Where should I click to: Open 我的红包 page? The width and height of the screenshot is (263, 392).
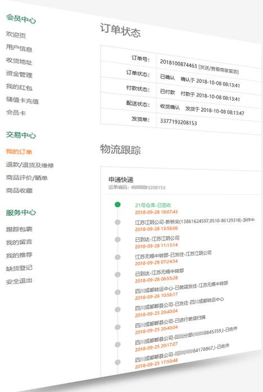coord(19,87)
